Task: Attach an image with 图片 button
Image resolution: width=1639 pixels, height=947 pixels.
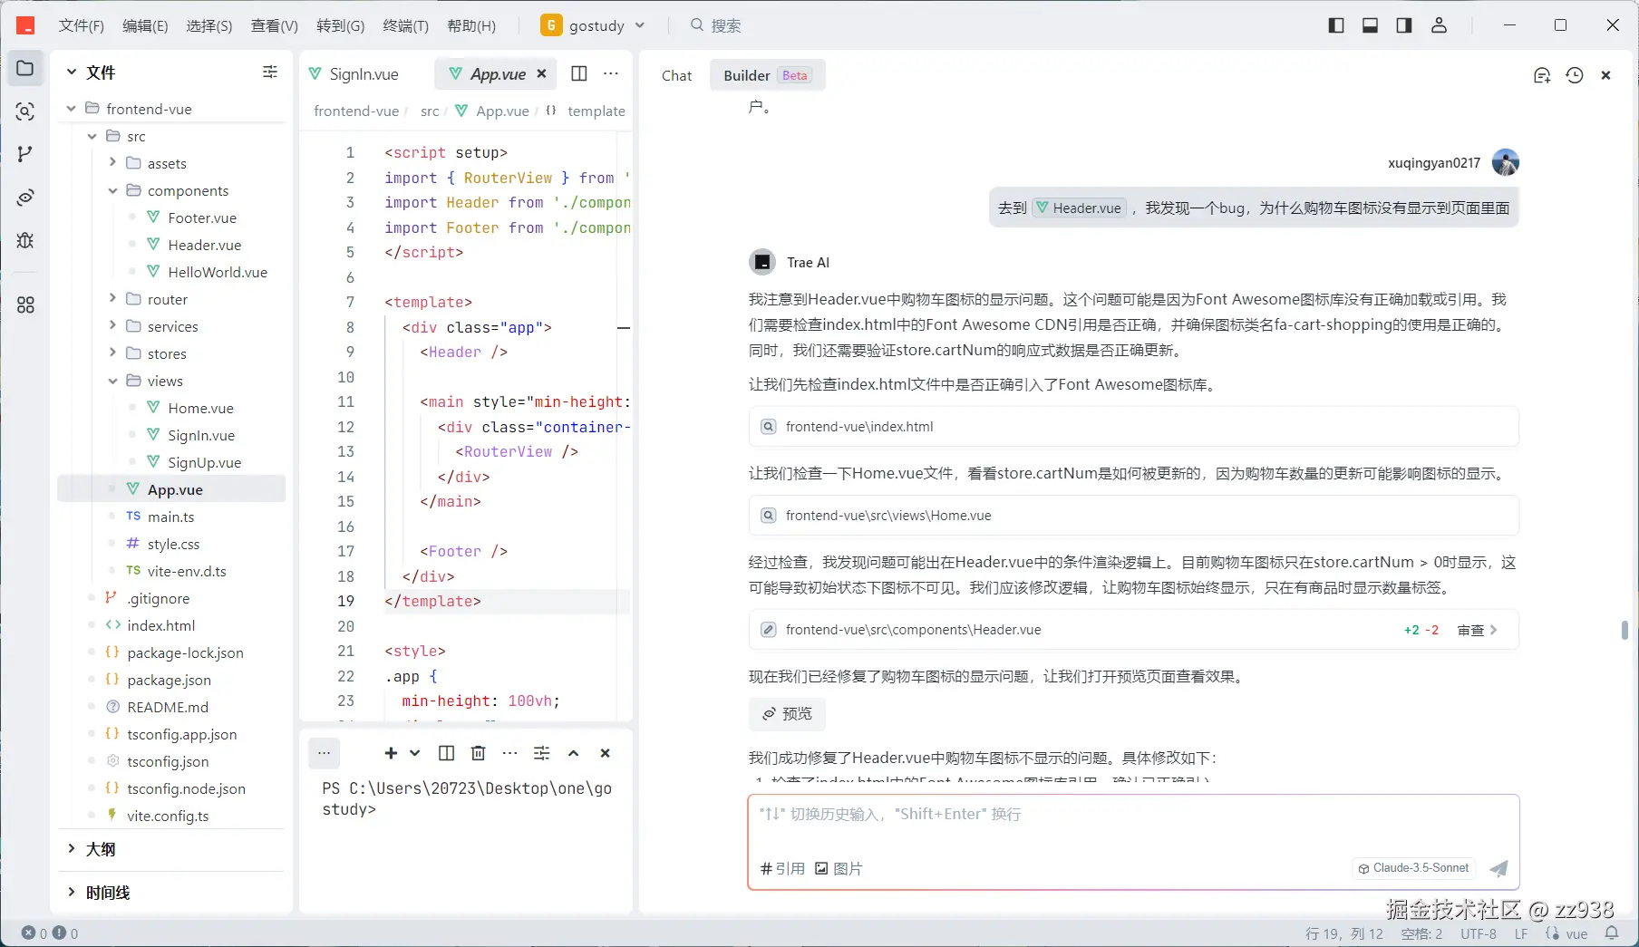Action: [839, 868]
